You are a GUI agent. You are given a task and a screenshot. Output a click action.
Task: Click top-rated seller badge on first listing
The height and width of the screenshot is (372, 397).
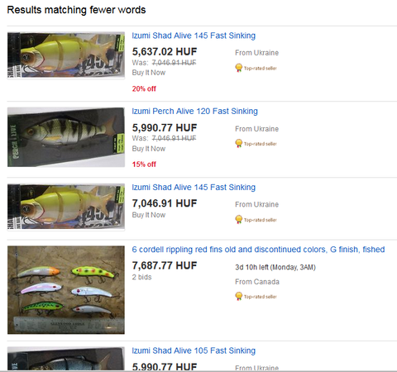tap(256, 68)
